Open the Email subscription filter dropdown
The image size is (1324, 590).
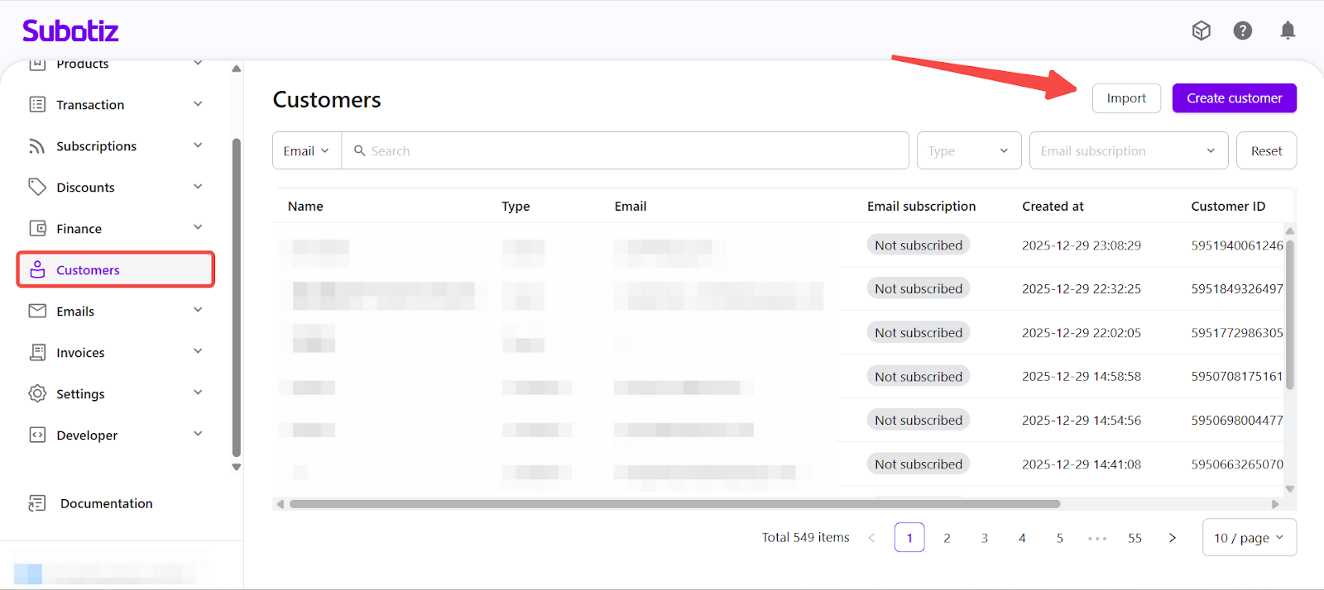[x=1128, y=151]
